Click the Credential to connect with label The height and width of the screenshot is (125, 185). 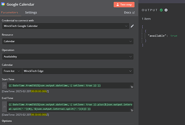point(18,21)
